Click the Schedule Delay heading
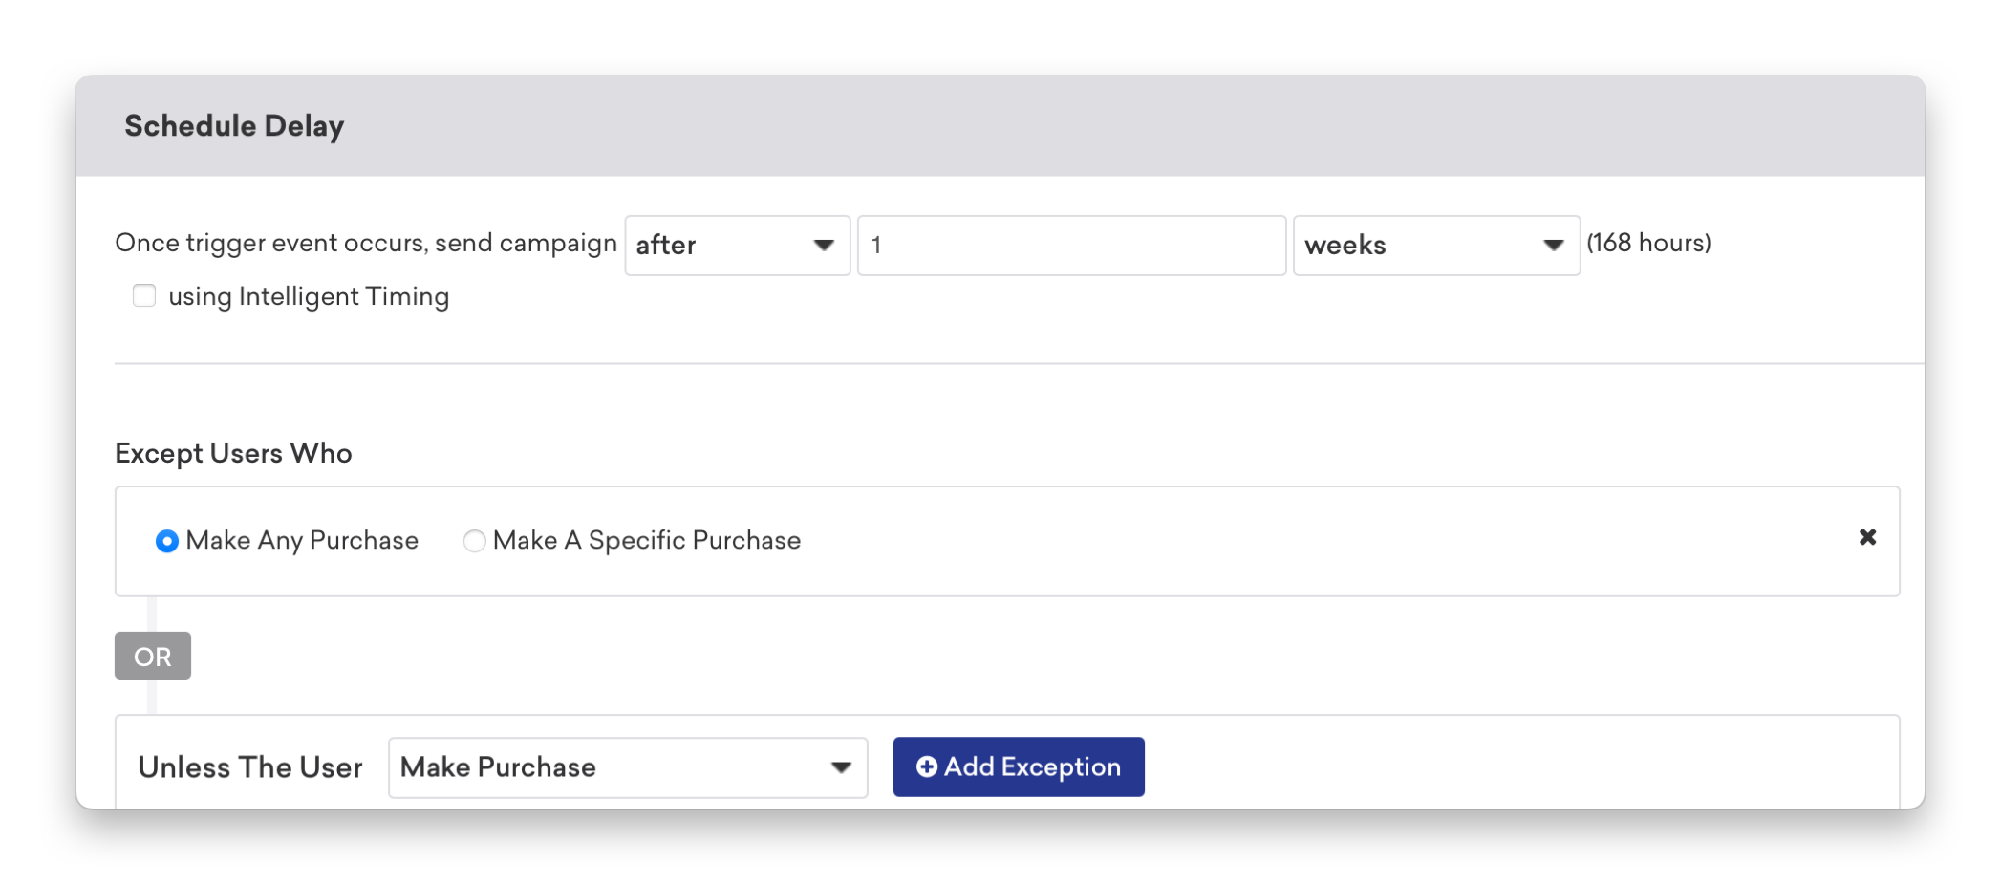Viewport: 2001px width, 885px height. tap(234, 126)
